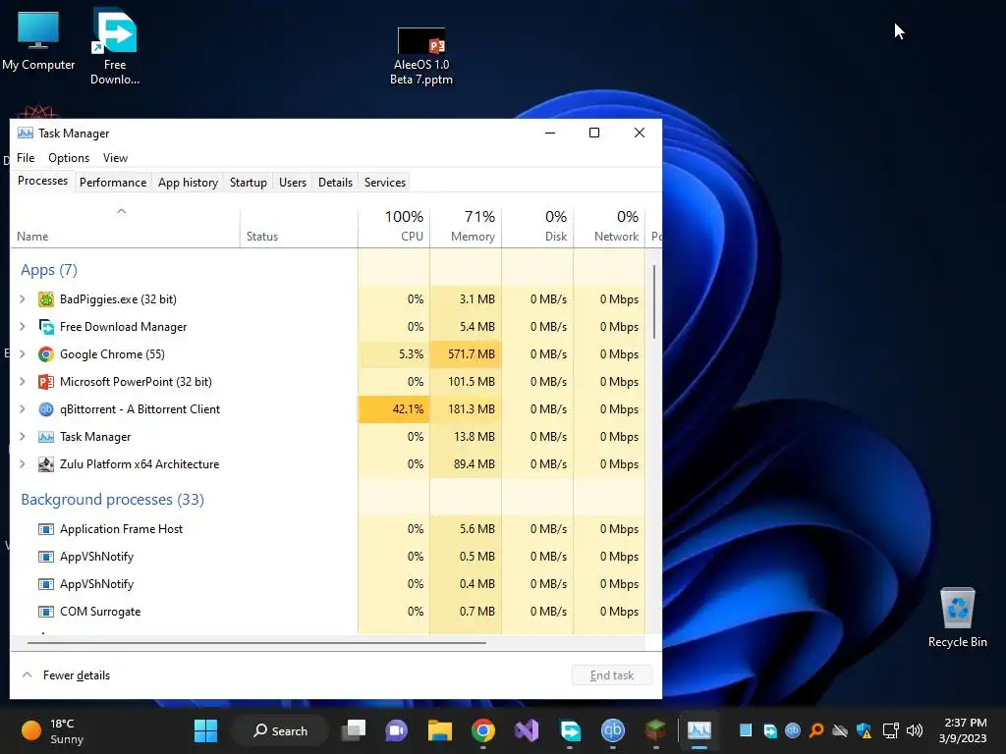Open Task View from the taskbar

[x=354, y=730]
